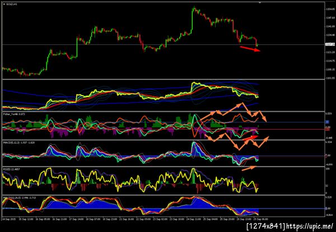The image size is (336, 232).
Task: Click the highlighted current price label on axis
Action: [329, 44]
